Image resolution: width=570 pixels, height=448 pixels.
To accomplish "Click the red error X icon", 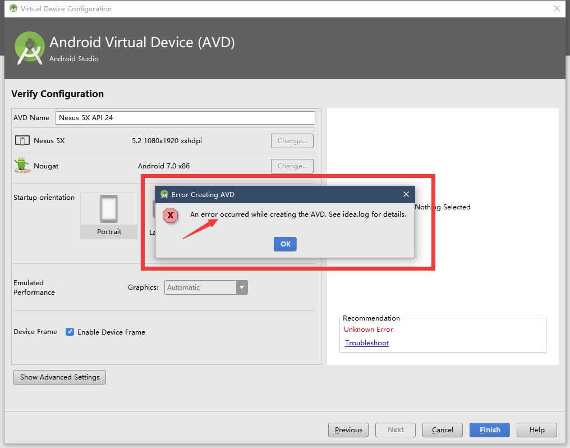I will point(170,215).
